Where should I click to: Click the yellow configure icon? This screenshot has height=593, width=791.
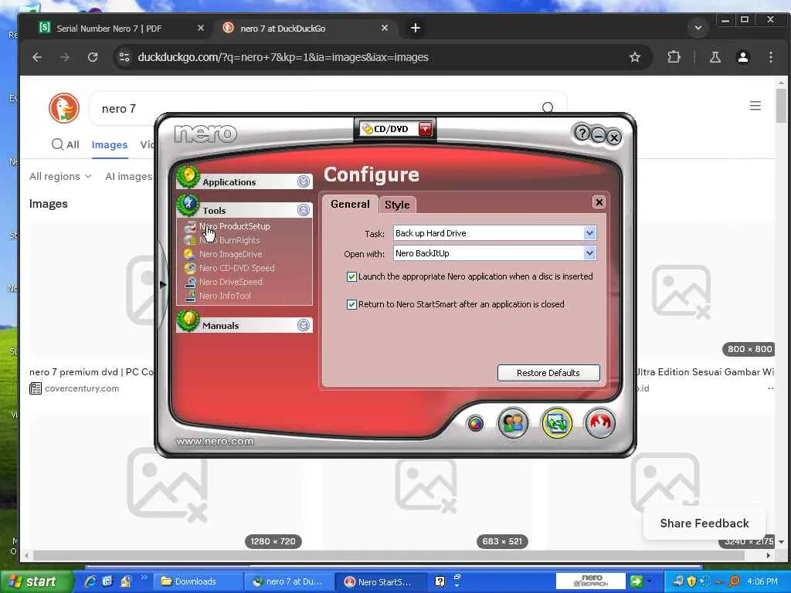556,423
